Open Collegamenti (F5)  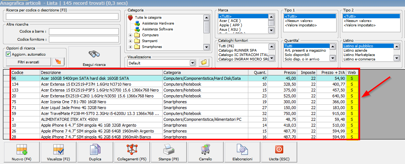pyautogui.click(x=132, y=152)
